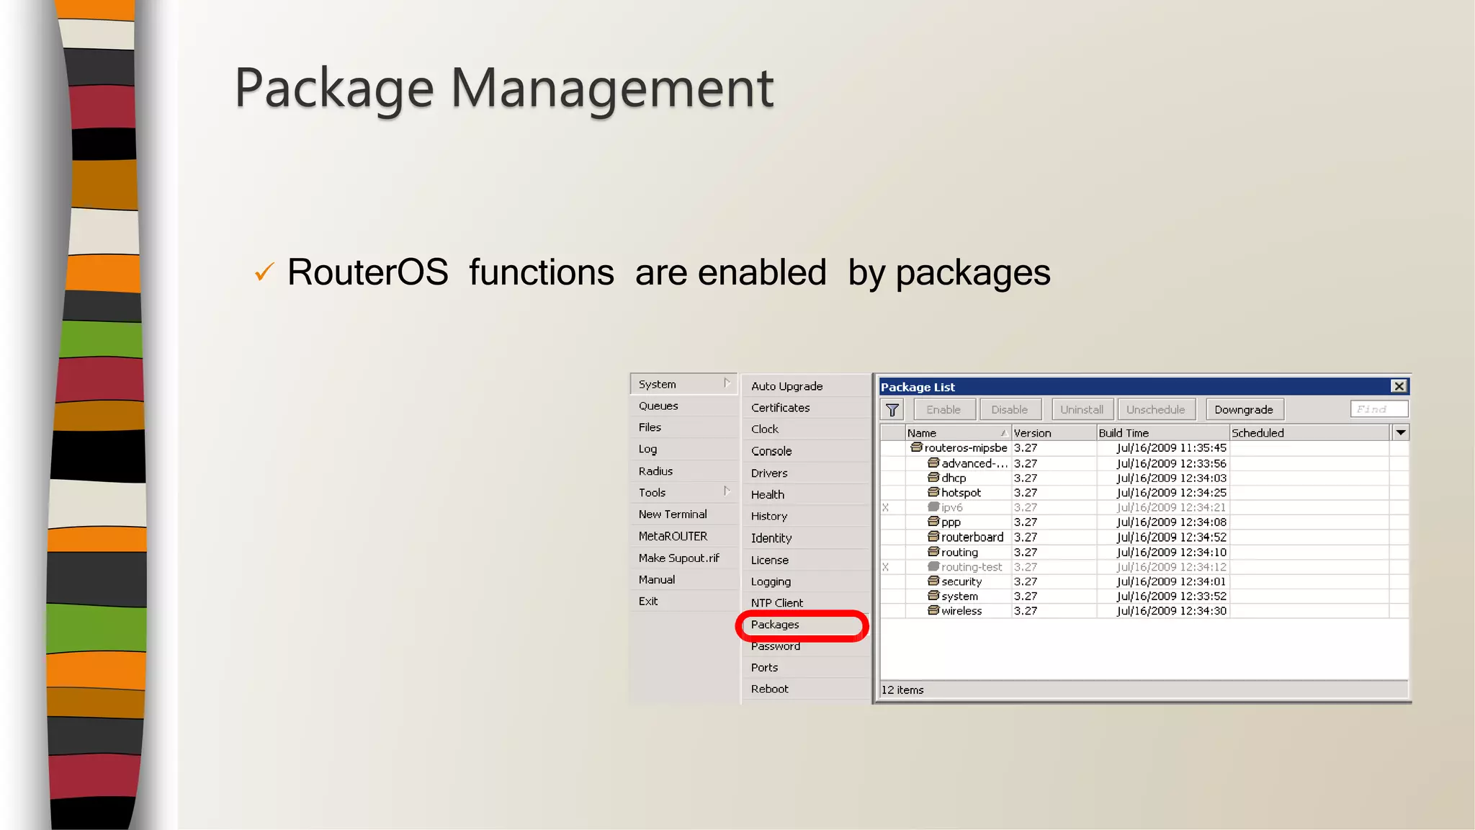Click the routerboard package icon
Image resolution: width=1475 pixels, height=830 pixels.
pyautogui.click(x=933, y=537)
